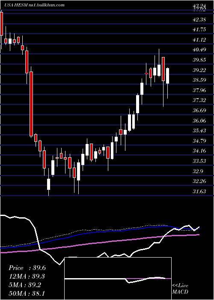This screenshot has height=300, width=214.
Task: Click the pink 50MA line in the lower panel
Action: click(99, 243)
